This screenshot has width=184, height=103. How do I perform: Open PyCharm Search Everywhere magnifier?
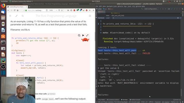coord(183,9)
